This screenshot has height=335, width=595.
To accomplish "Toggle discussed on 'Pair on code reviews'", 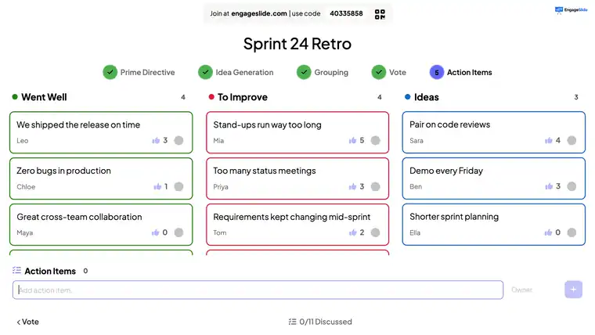I will pos(572,140).
